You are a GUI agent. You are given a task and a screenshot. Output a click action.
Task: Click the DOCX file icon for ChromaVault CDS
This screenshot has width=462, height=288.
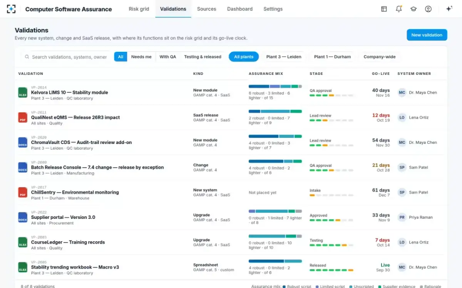coord(23,142)
